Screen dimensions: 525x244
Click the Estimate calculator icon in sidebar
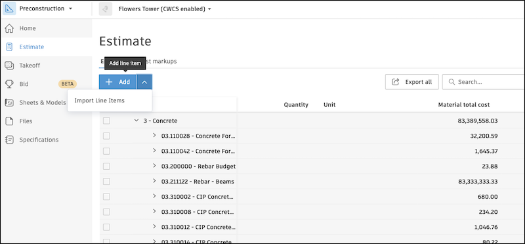tap(9, 47)
